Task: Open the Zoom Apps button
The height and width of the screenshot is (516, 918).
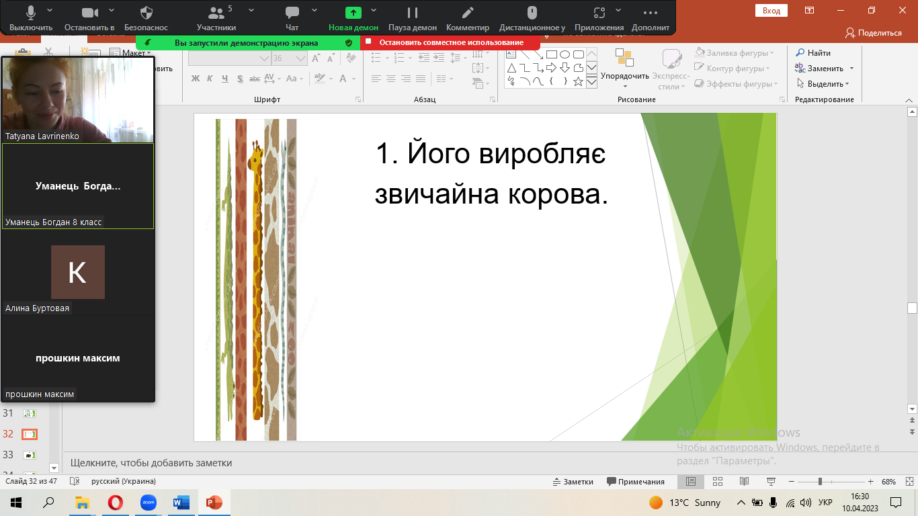Action: [599, 18]
